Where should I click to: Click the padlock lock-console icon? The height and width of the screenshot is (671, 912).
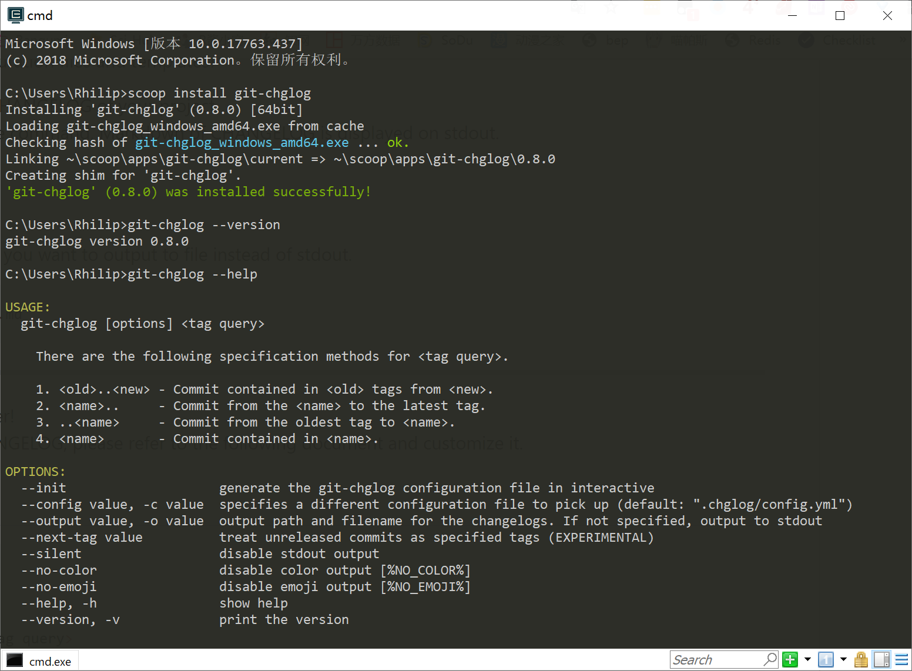pos(861,660)
